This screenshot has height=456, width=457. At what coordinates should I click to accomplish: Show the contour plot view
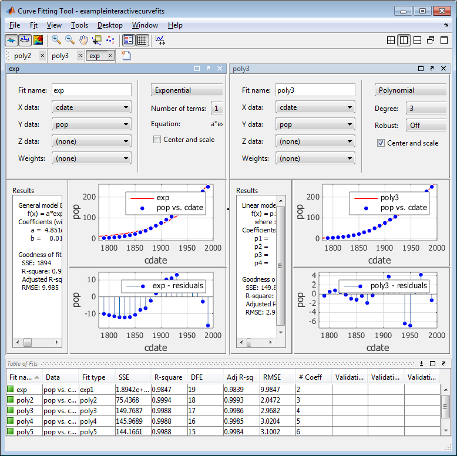(x=38, y=40)
